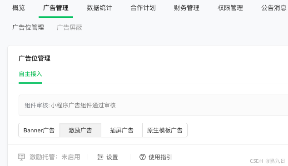Open the 合作计划 tab
This screenshot has height=166, width=288.
[143, 8]
